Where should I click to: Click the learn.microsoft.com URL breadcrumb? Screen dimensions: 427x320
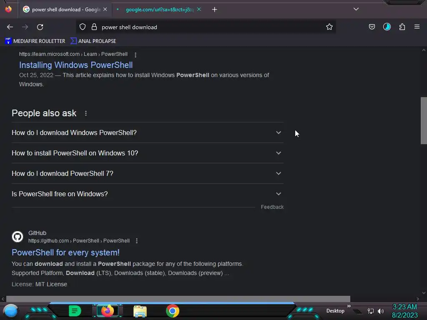73,54
